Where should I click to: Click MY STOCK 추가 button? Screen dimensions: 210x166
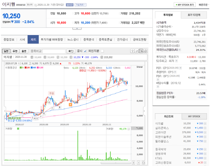[x=185, y=5]
